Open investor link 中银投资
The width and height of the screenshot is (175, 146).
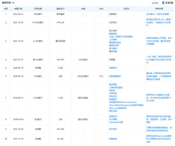[x=113, y=93]
